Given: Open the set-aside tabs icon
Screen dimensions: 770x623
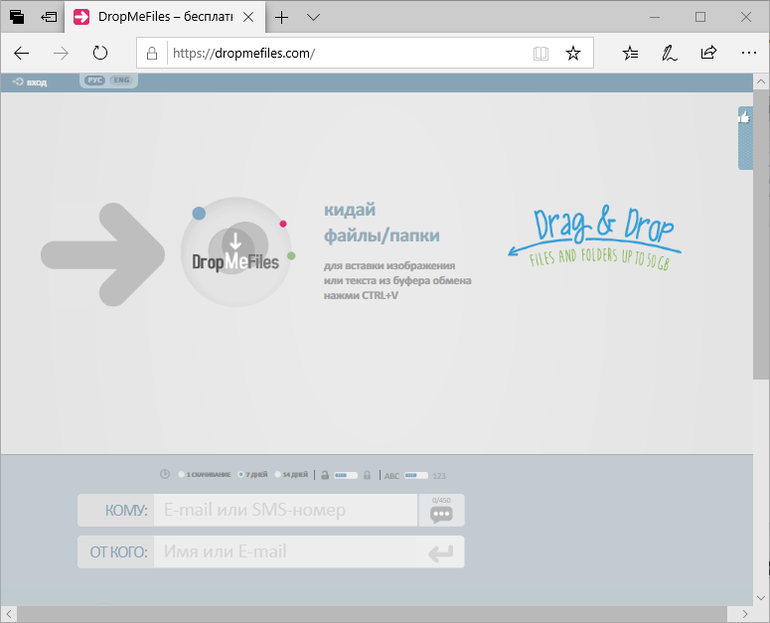Looking at the screenshot, I should coord(17,17).
